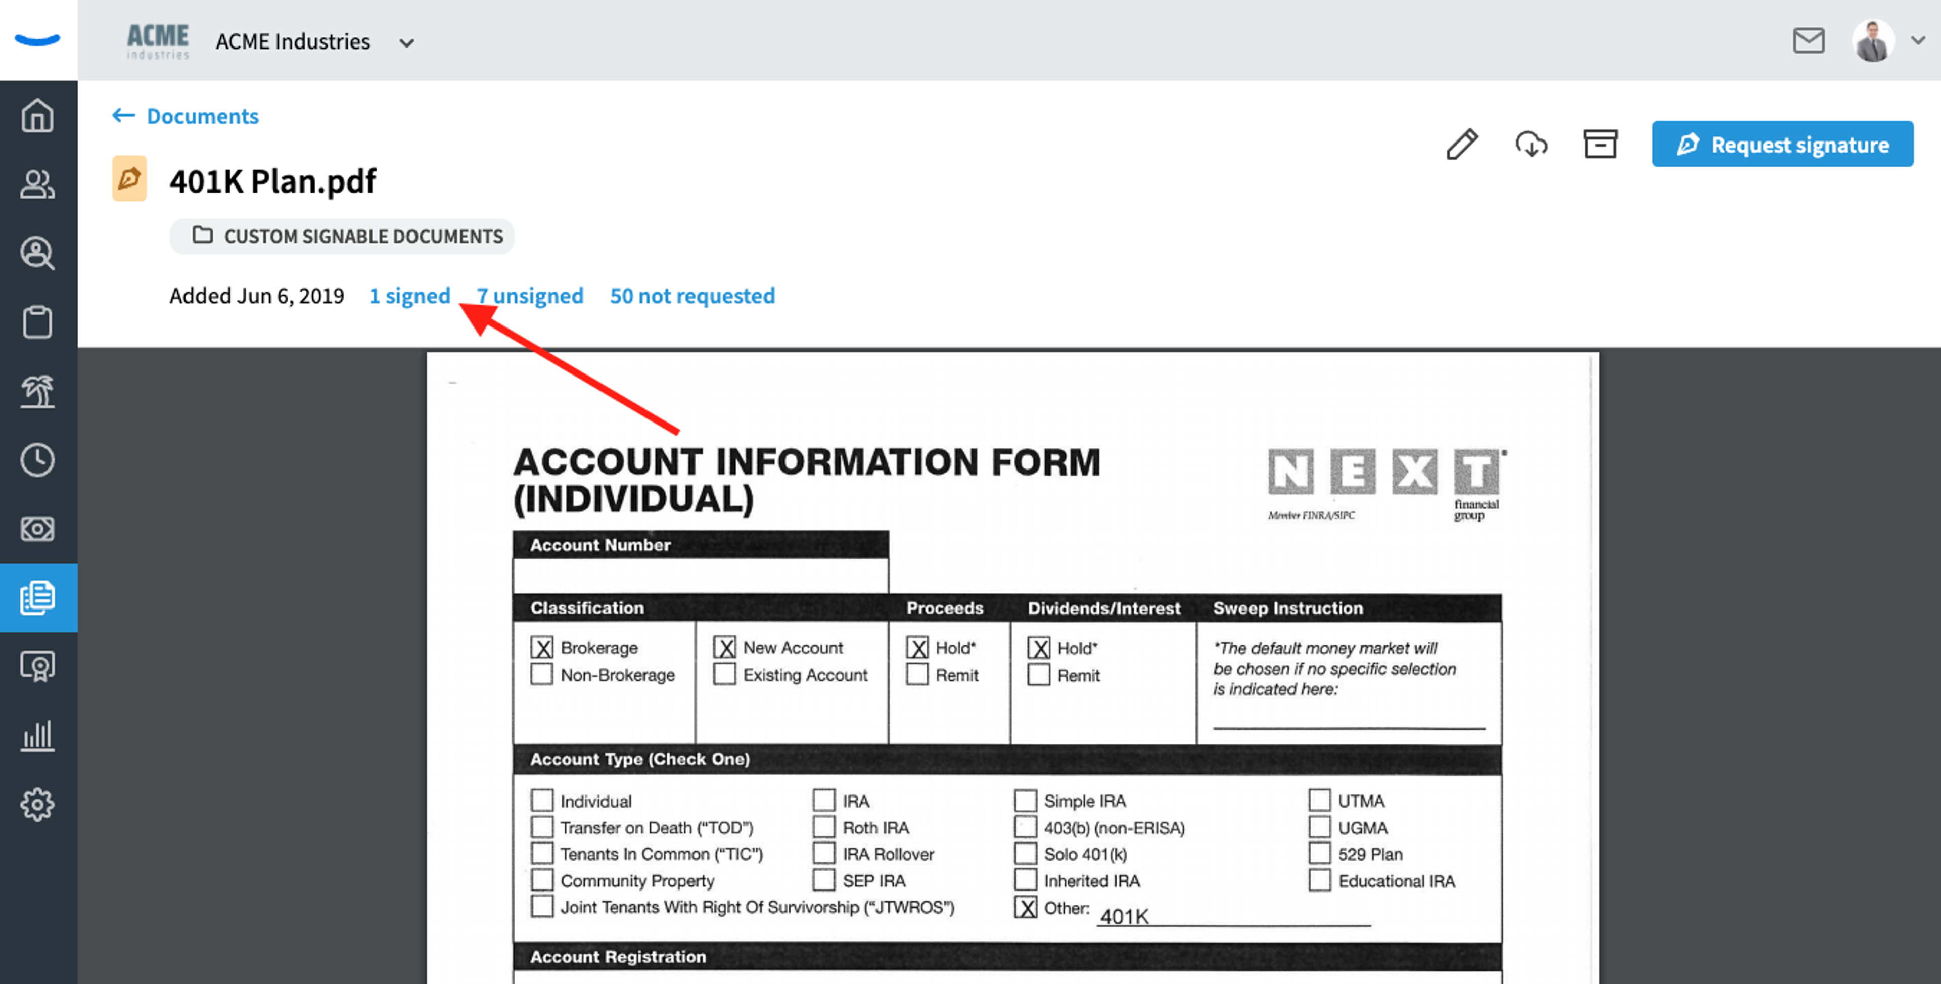Click the clock icon in the sidebar
Image resolution: width=1941 pixels, height=984 pixels.
pos(38,459)
